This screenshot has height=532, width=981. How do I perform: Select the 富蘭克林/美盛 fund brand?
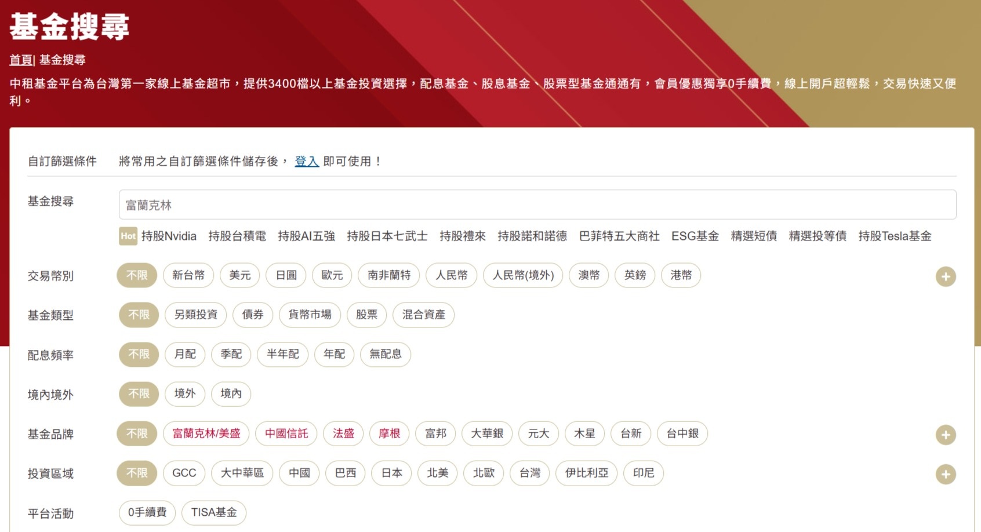click(x=206, y=434)
